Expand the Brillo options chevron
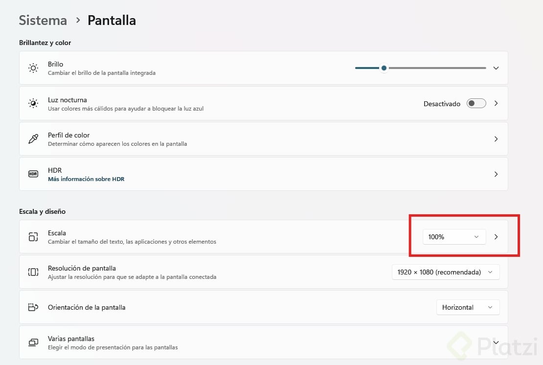 click(x=496, y=68)
